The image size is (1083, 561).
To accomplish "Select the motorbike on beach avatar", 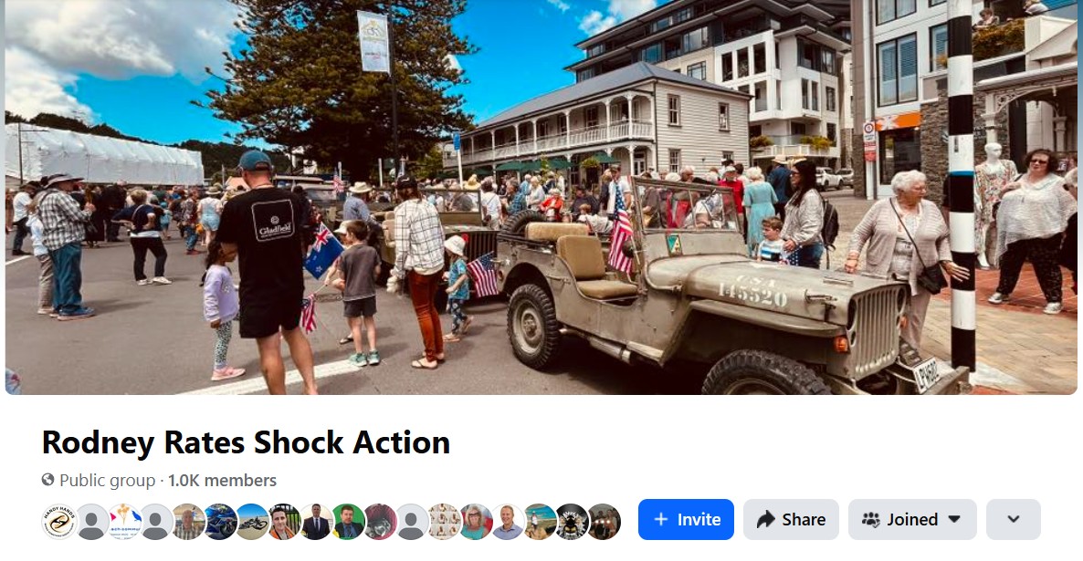I will [x=252, y=522].
